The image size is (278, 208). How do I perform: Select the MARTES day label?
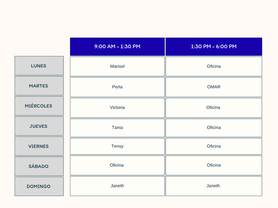(x=39, y=86)
